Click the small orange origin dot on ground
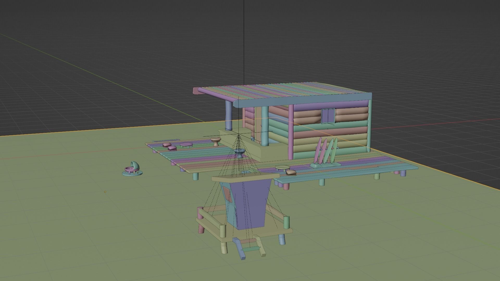Image resolution: width=500 pixels, height=281 pixels. (105, 192)
